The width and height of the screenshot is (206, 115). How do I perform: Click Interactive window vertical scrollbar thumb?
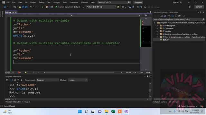(x=150, y=91)
